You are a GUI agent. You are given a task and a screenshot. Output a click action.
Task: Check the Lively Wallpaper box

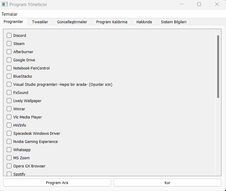click(x=9, y=101)
